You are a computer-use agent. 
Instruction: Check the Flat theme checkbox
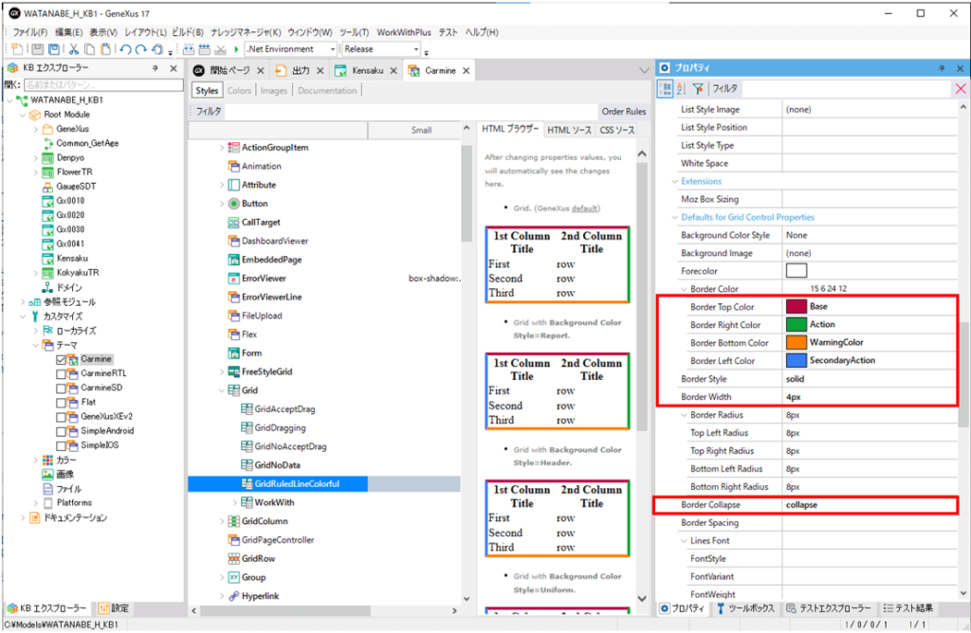pos(61,402)
